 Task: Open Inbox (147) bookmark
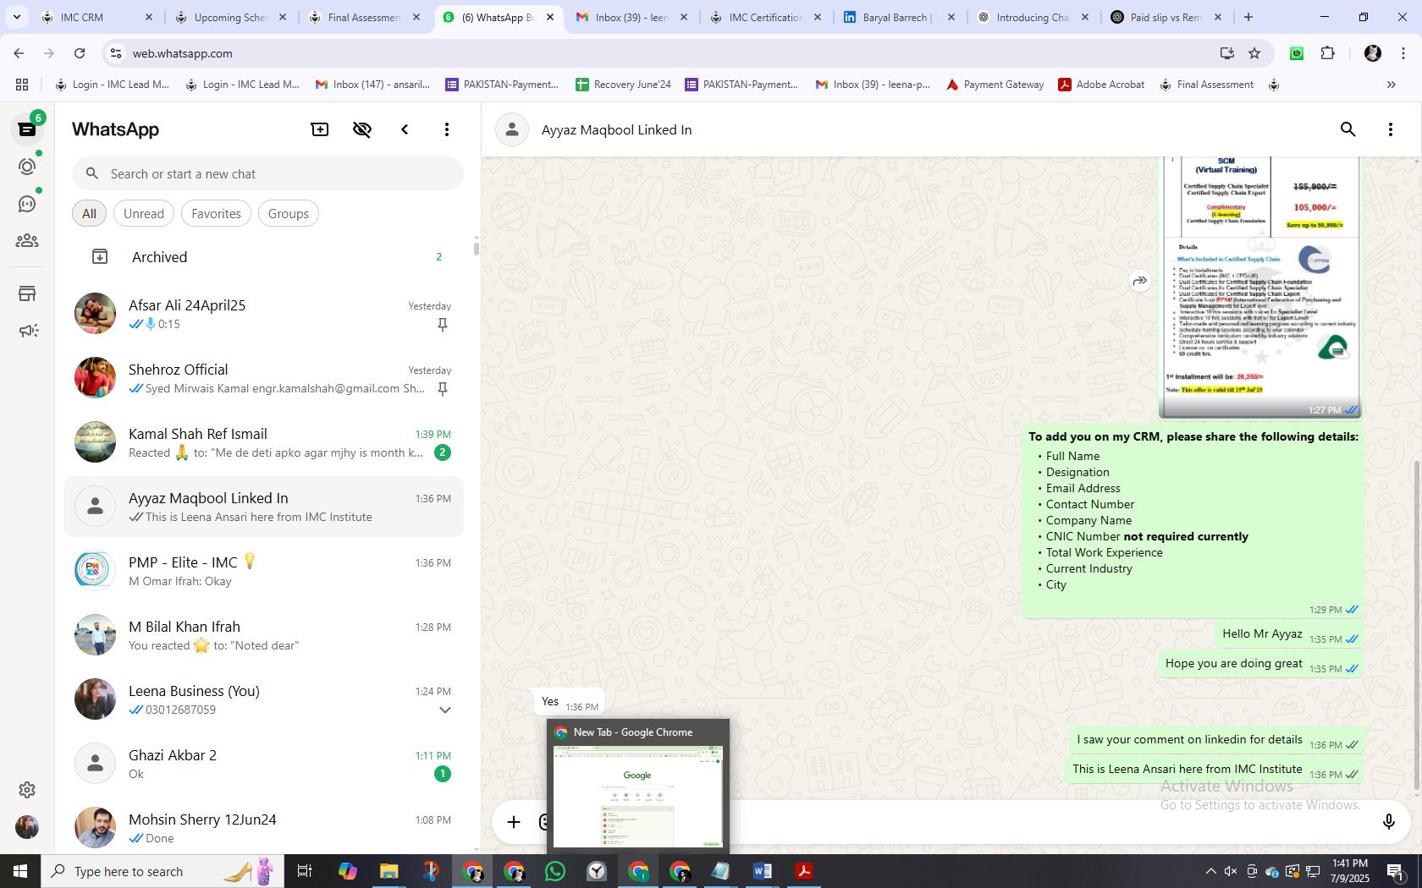coord(372,85)
